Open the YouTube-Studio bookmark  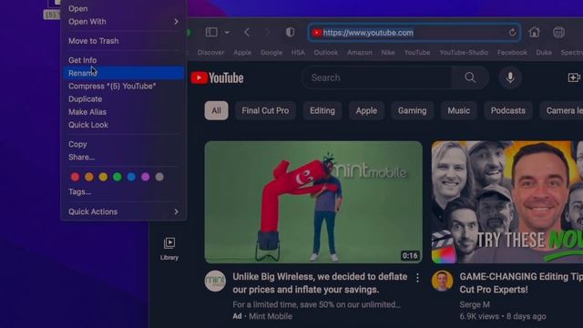click(464, 53)
